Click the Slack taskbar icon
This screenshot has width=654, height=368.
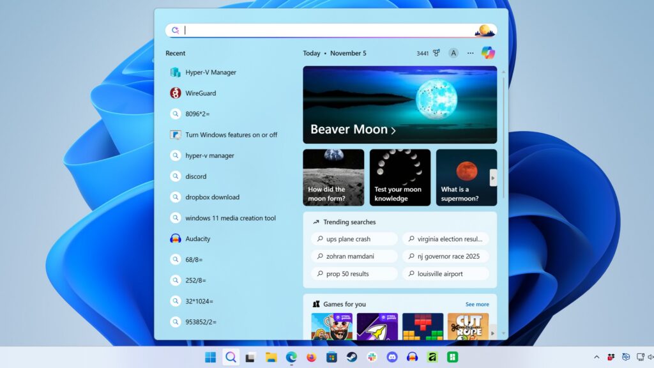(372, 357)
